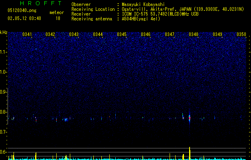This screenshot has height=160, width=251.
Task: Click the Receiving Location label
Action: 93,9
